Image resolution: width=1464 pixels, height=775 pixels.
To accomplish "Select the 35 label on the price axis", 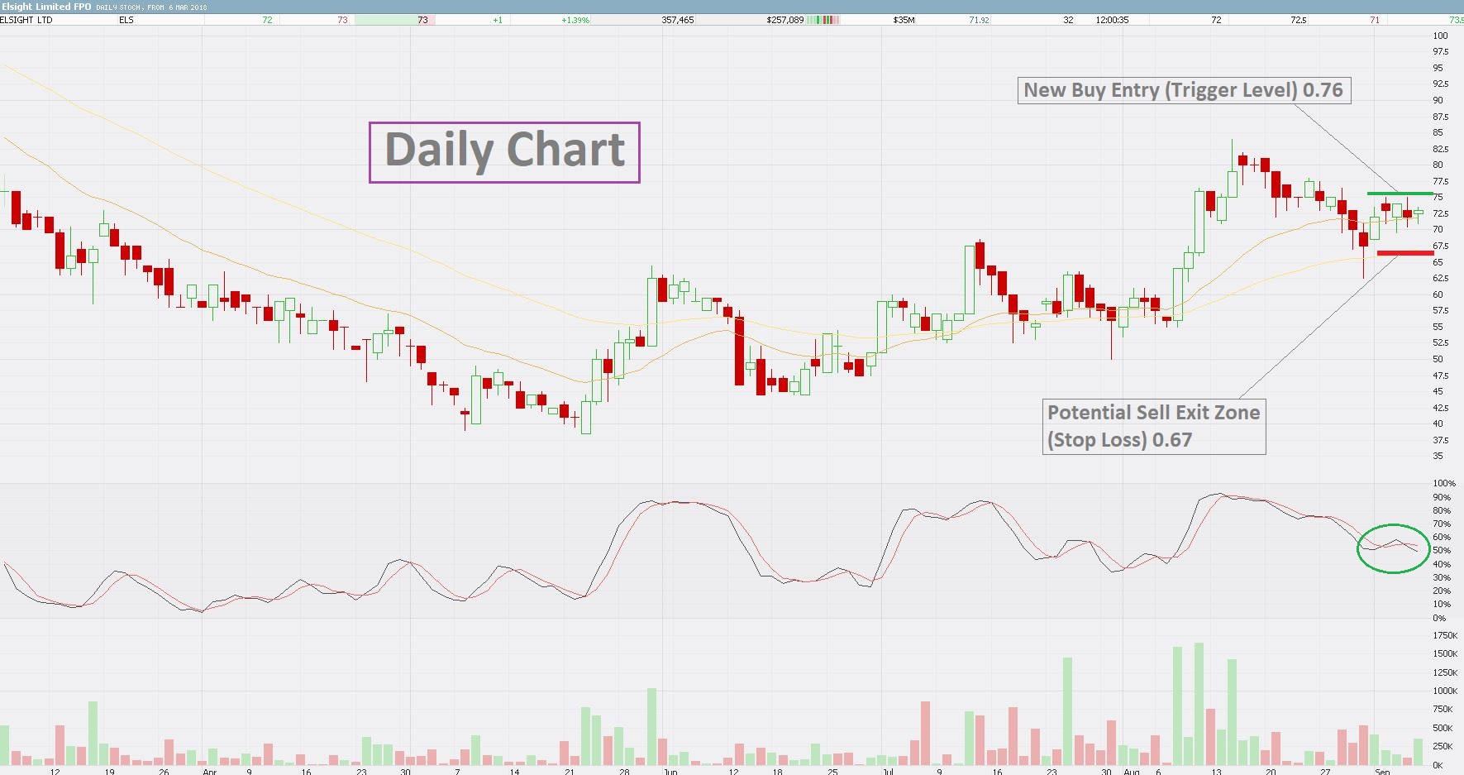I will [1438, 456].
